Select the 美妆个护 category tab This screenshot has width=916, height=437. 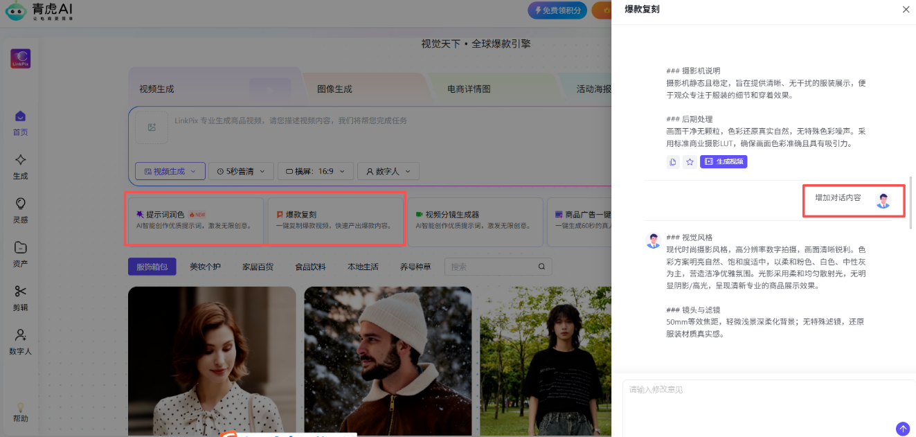[205, 267]
